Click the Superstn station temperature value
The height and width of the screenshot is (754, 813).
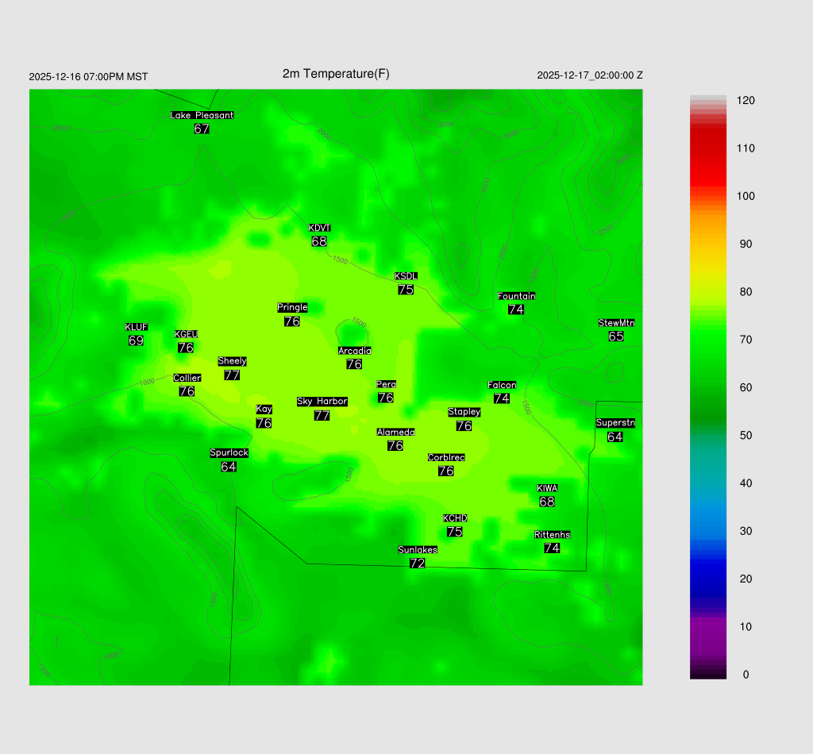point(615,437)
